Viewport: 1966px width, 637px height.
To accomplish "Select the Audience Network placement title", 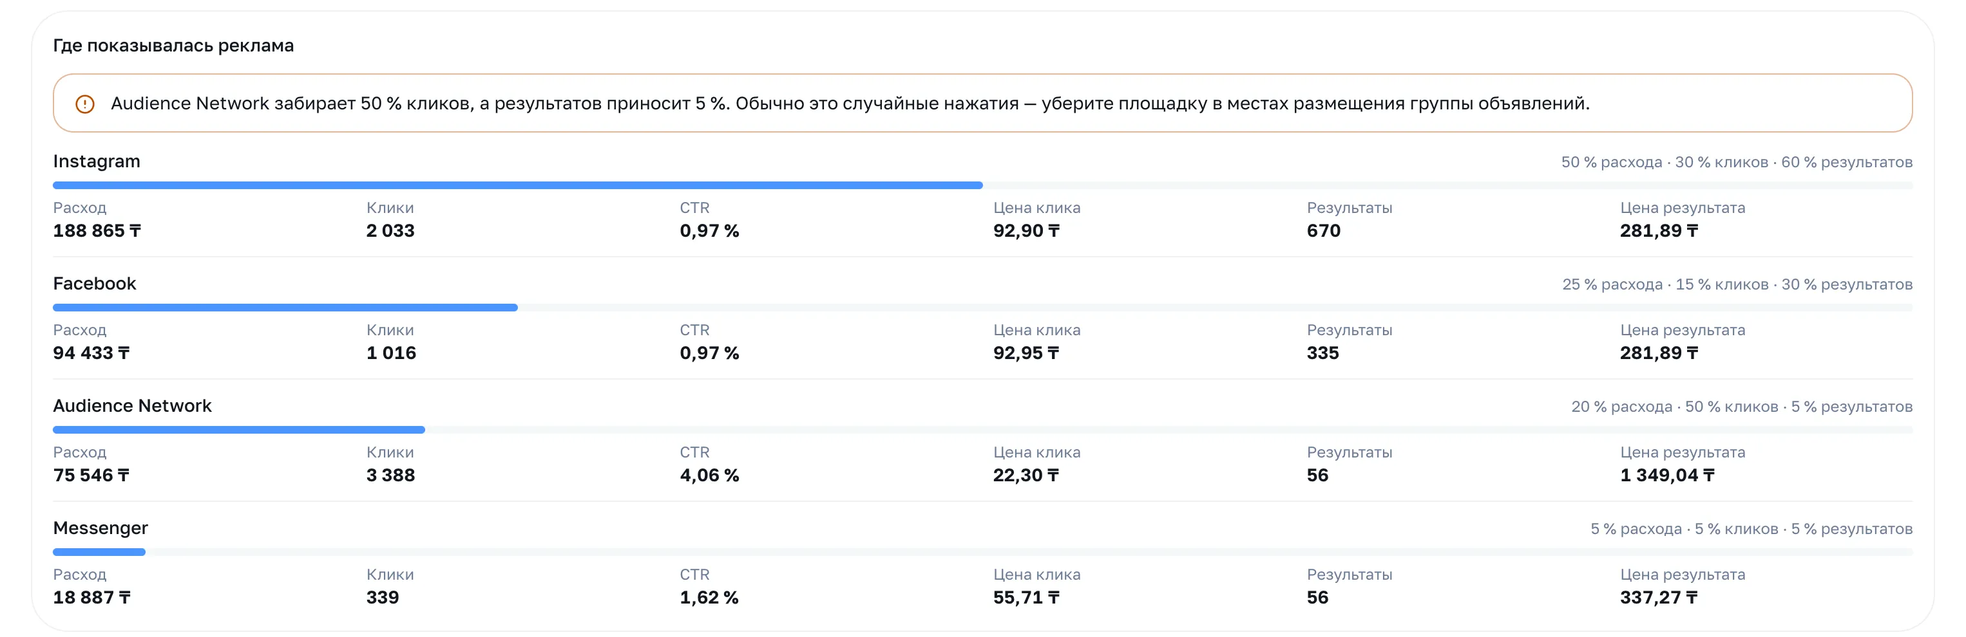I will pyautogui.click(x=132, y=406).
